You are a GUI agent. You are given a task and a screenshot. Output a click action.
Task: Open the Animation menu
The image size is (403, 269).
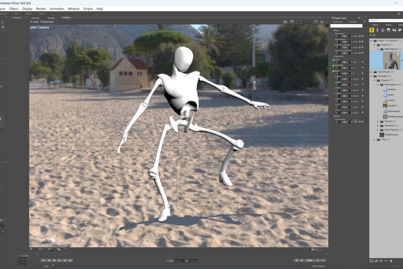click(x=56, y=9)
